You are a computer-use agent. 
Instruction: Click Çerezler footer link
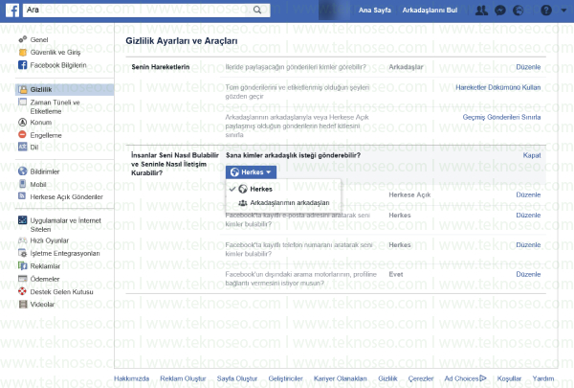tap(421, 378)
